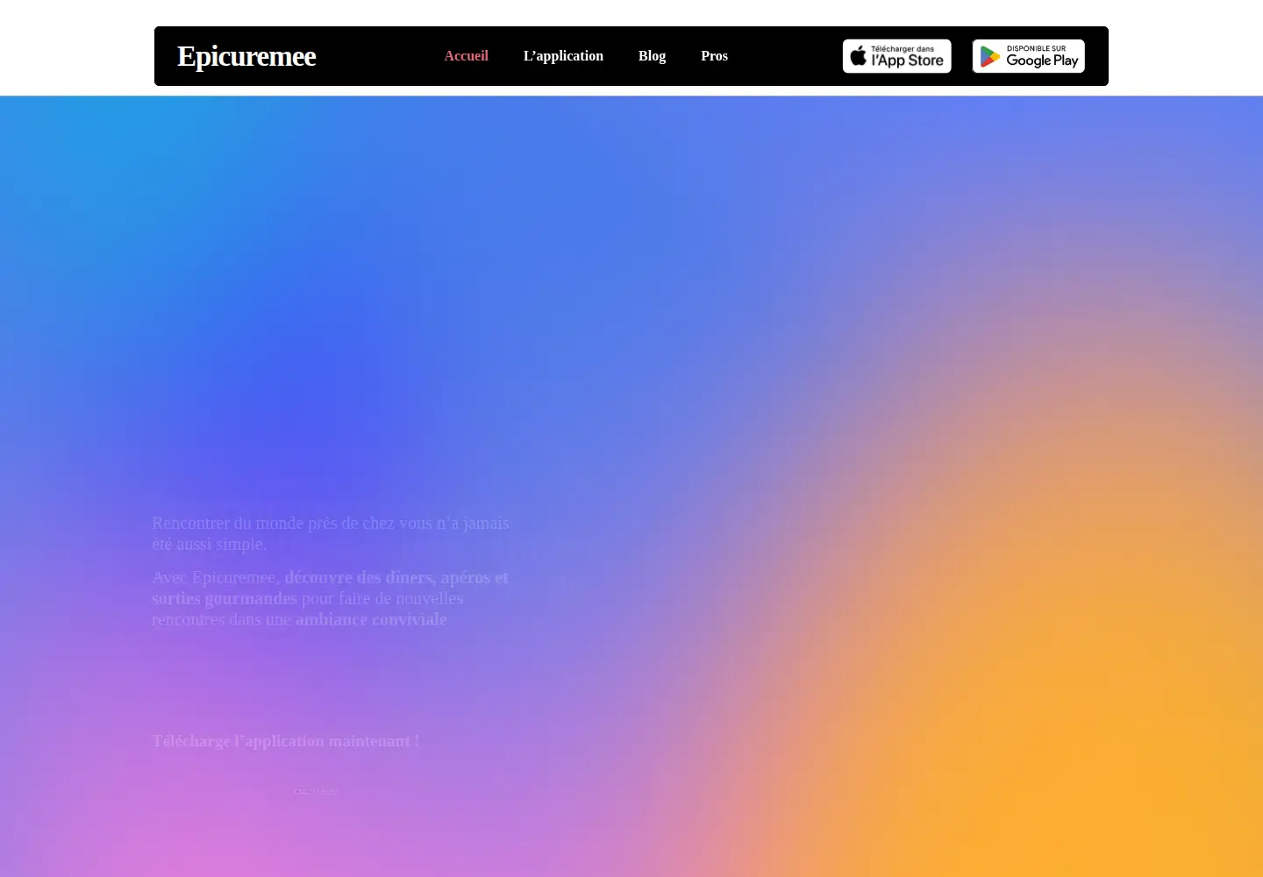
Task: Click the 'Télécharge l'application maintenant !' heading
Action: pos(286,741)
